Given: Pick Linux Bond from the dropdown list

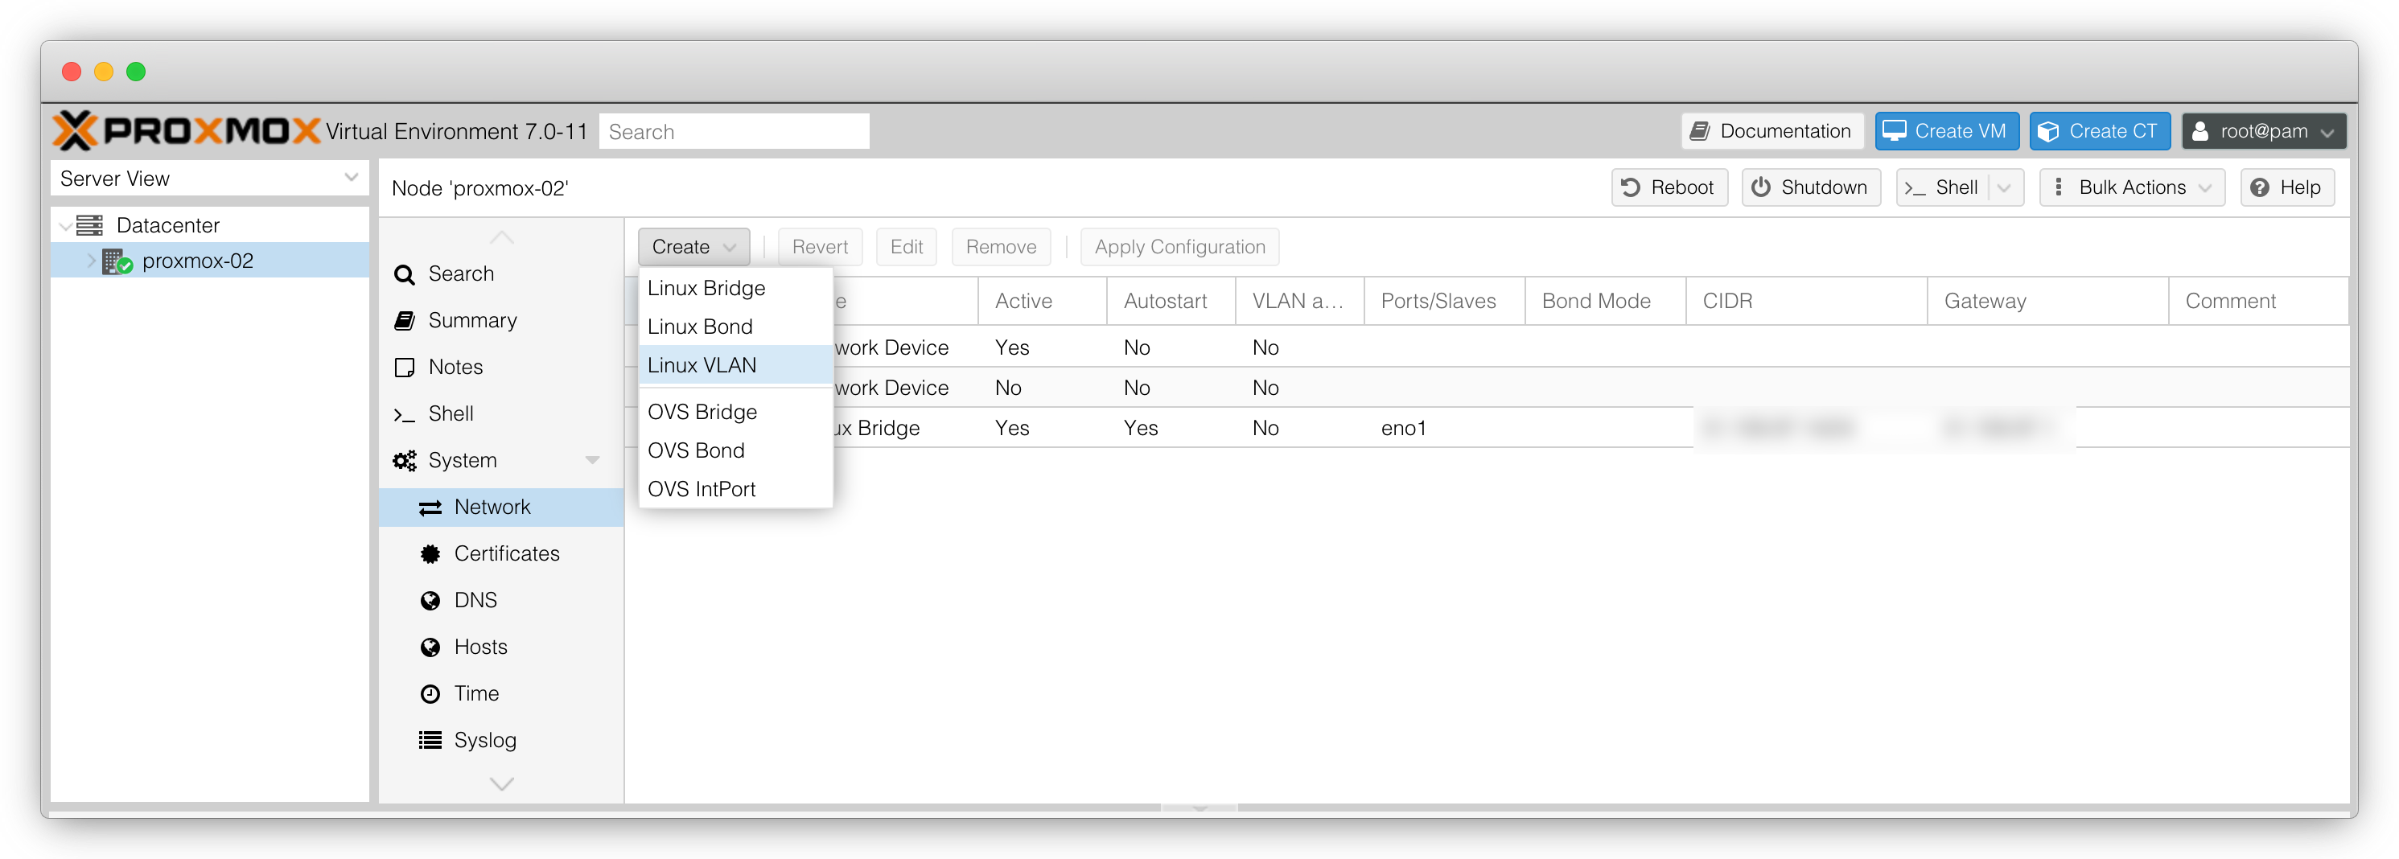Looking at the screenshot, I should (x=701, y=327).
